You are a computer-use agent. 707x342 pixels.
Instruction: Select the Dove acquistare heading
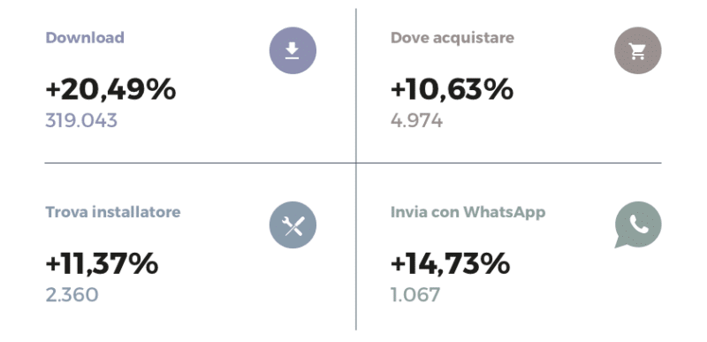pyautogui.click(x=452, y=38)
